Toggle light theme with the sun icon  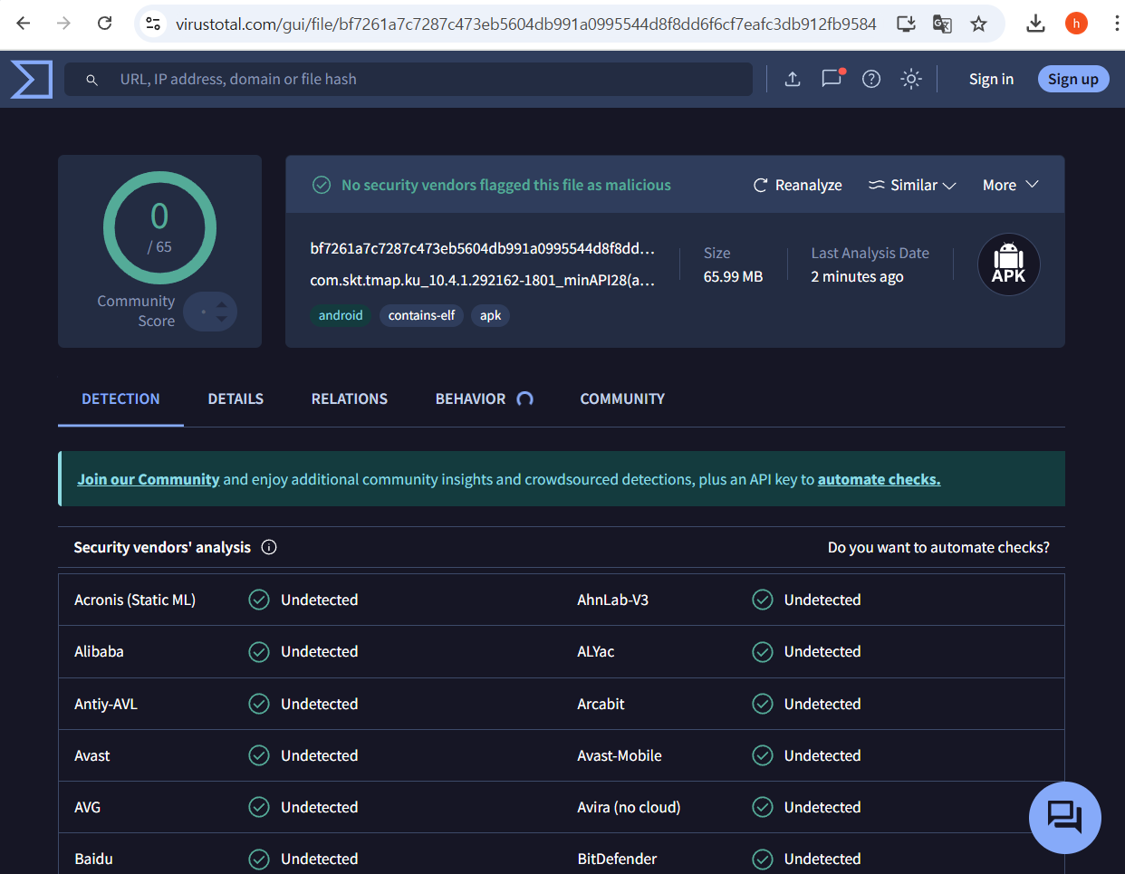(910, 79)
